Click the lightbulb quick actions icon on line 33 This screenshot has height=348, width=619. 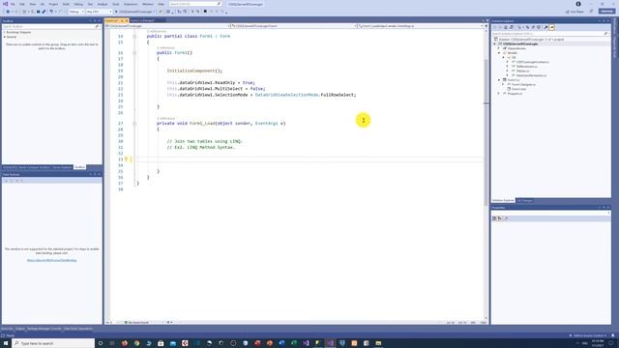coord(127,159)
